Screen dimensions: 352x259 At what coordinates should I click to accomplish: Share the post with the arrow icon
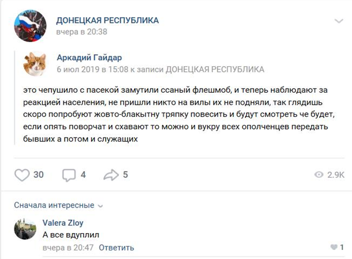tap(111, 175)
